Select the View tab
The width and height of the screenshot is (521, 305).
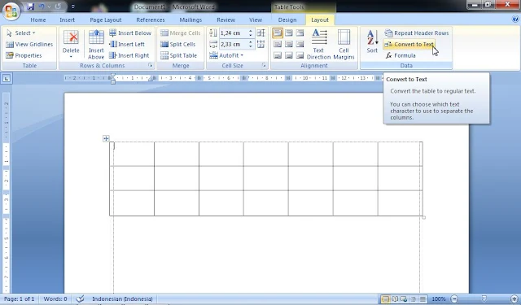pos(256,20)
